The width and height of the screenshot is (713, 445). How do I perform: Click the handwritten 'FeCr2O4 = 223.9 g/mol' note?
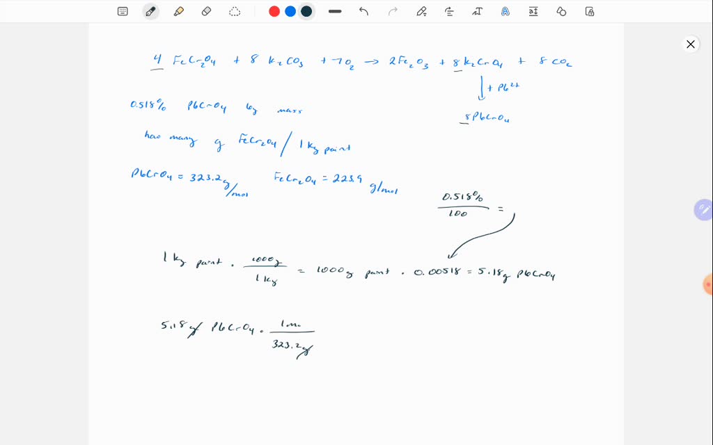point(336,183)
